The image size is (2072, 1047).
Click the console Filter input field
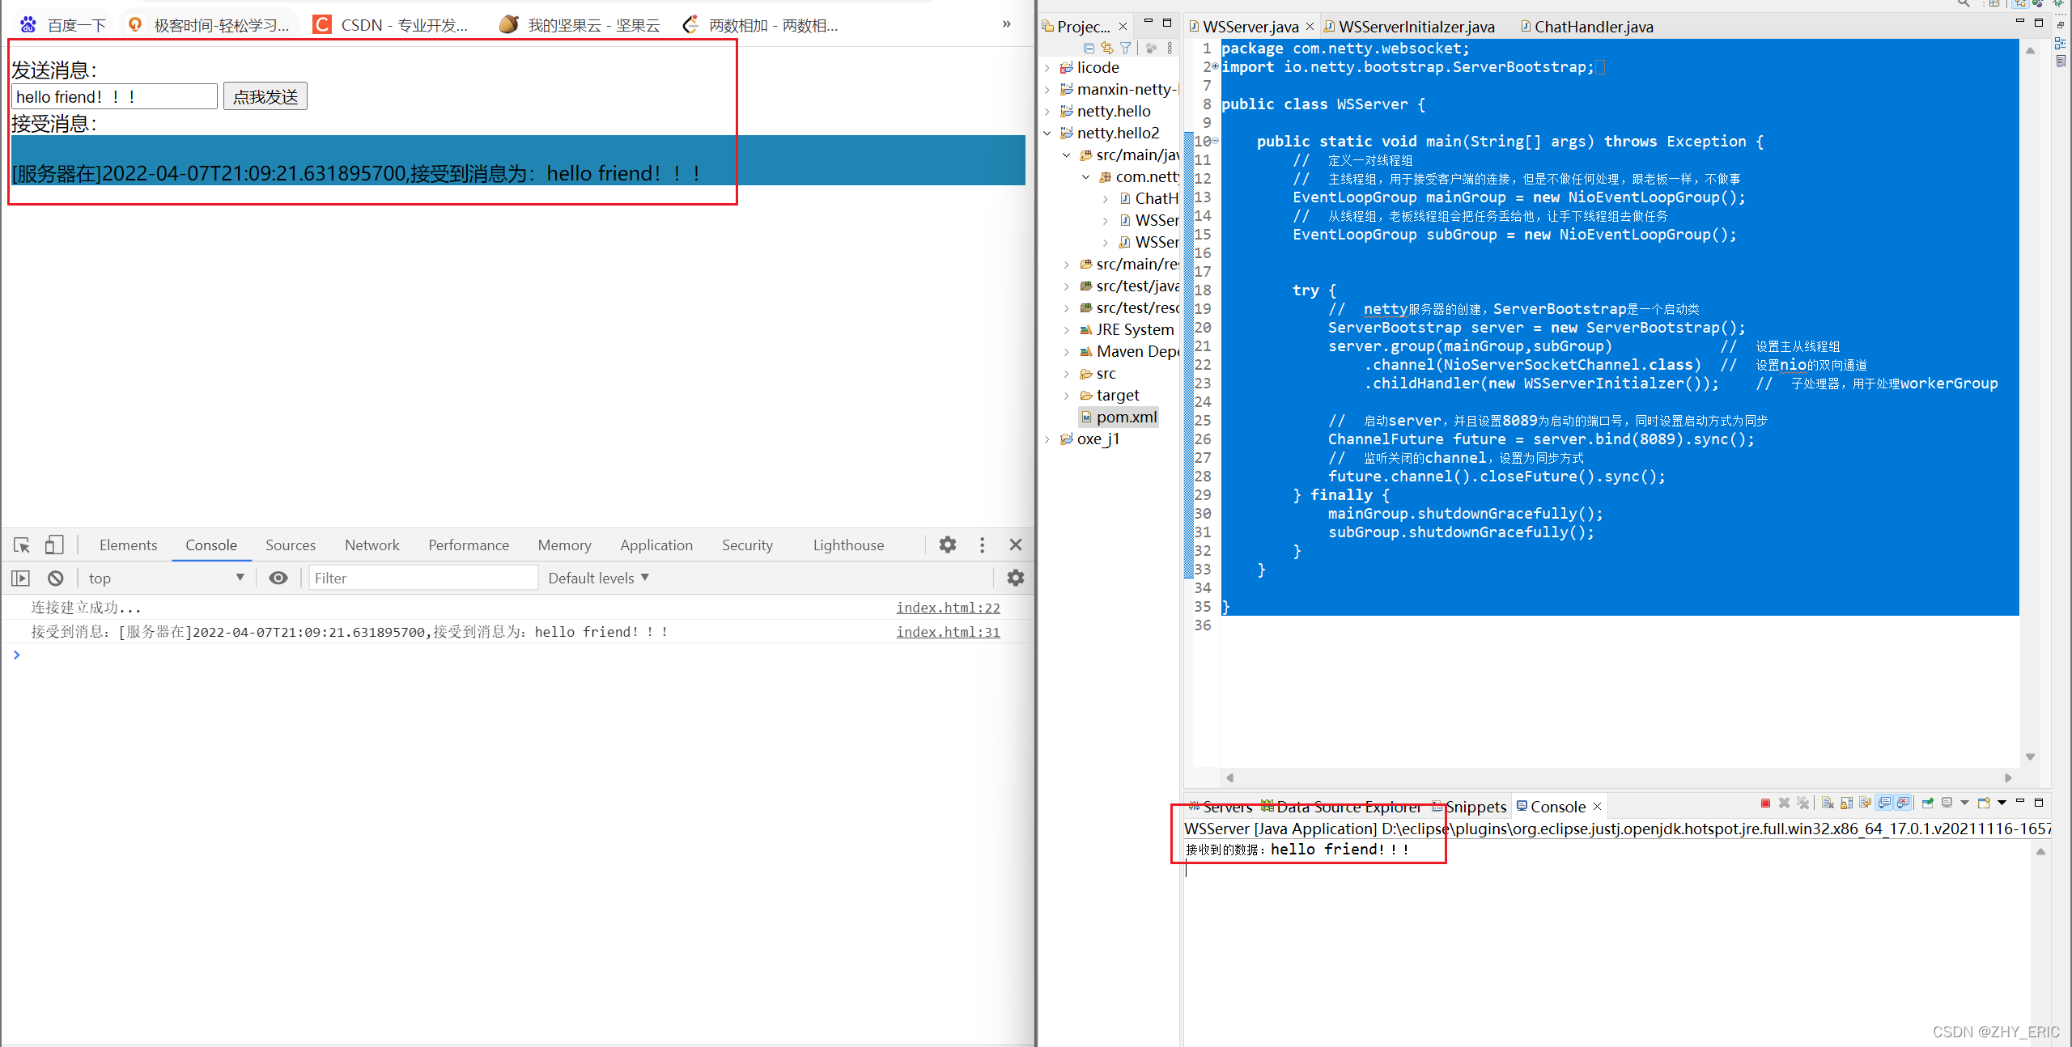422,578
